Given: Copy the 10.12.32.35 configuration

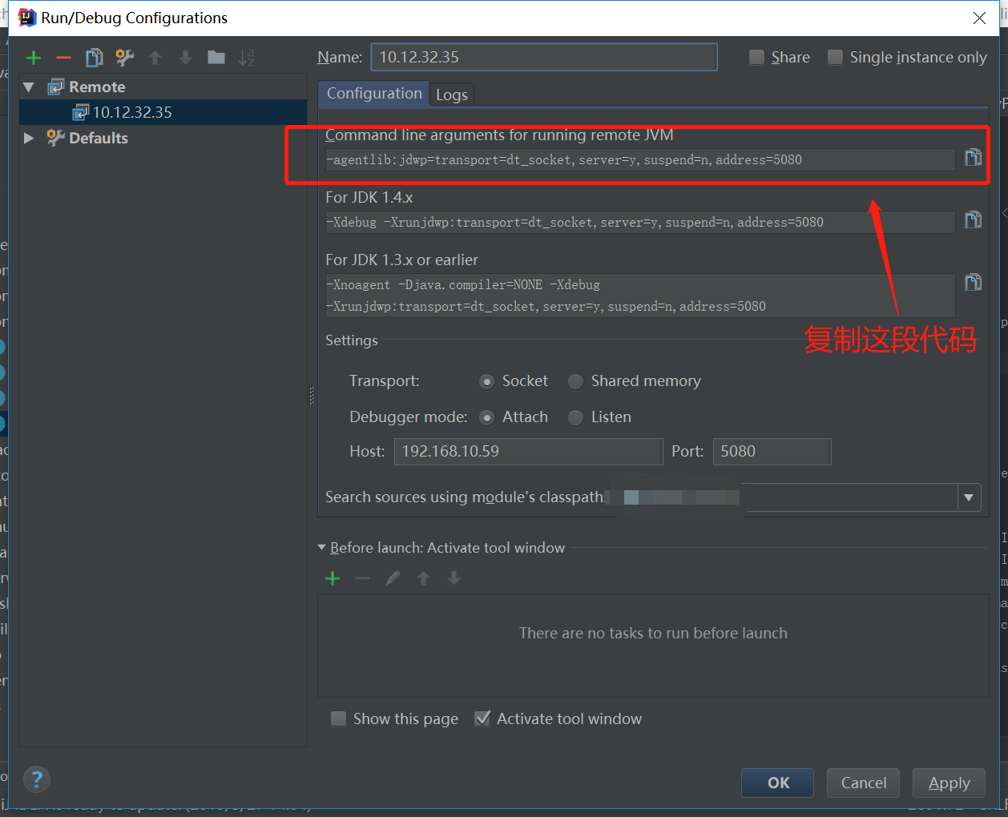Looking at the screenshot, I should tap(94, 57).
